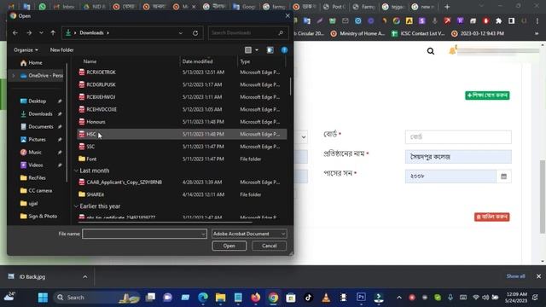Expand address bar path dropdown

[x=180, y=33]
